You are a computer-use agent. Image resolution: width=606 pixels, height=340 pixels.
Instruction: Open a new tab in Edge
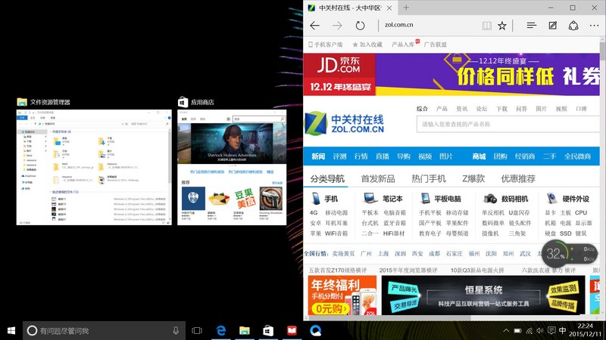tap(406, 8)
